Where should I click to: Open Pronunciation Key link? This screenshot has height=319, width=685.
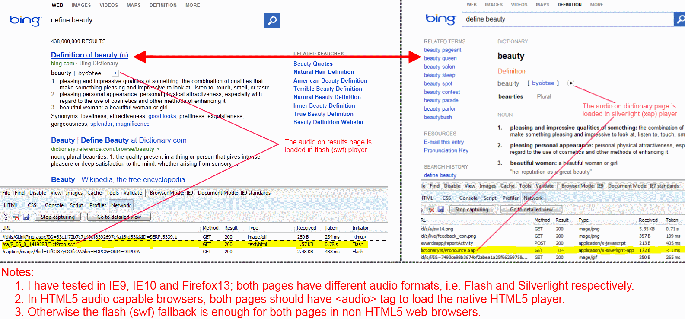pos(446,150)
